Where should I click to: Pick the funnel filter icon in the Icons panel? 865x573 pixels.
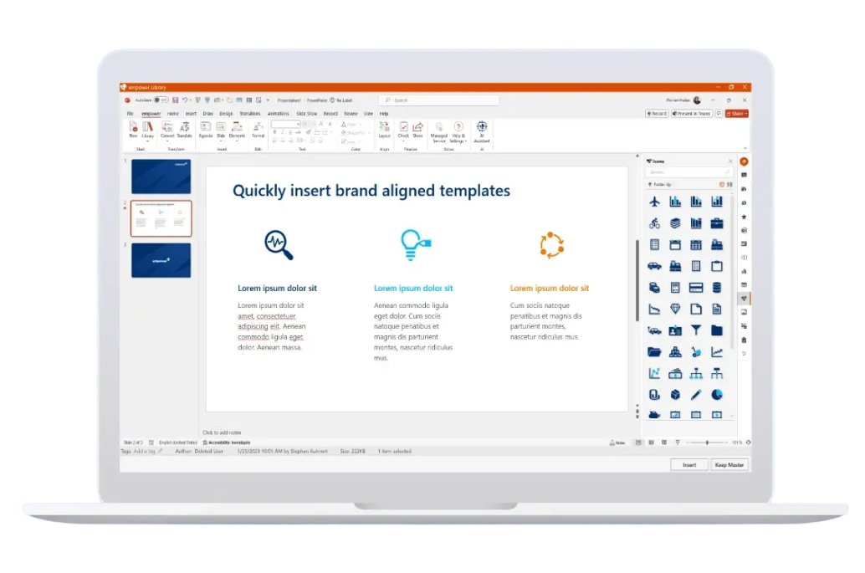(696, 330)
